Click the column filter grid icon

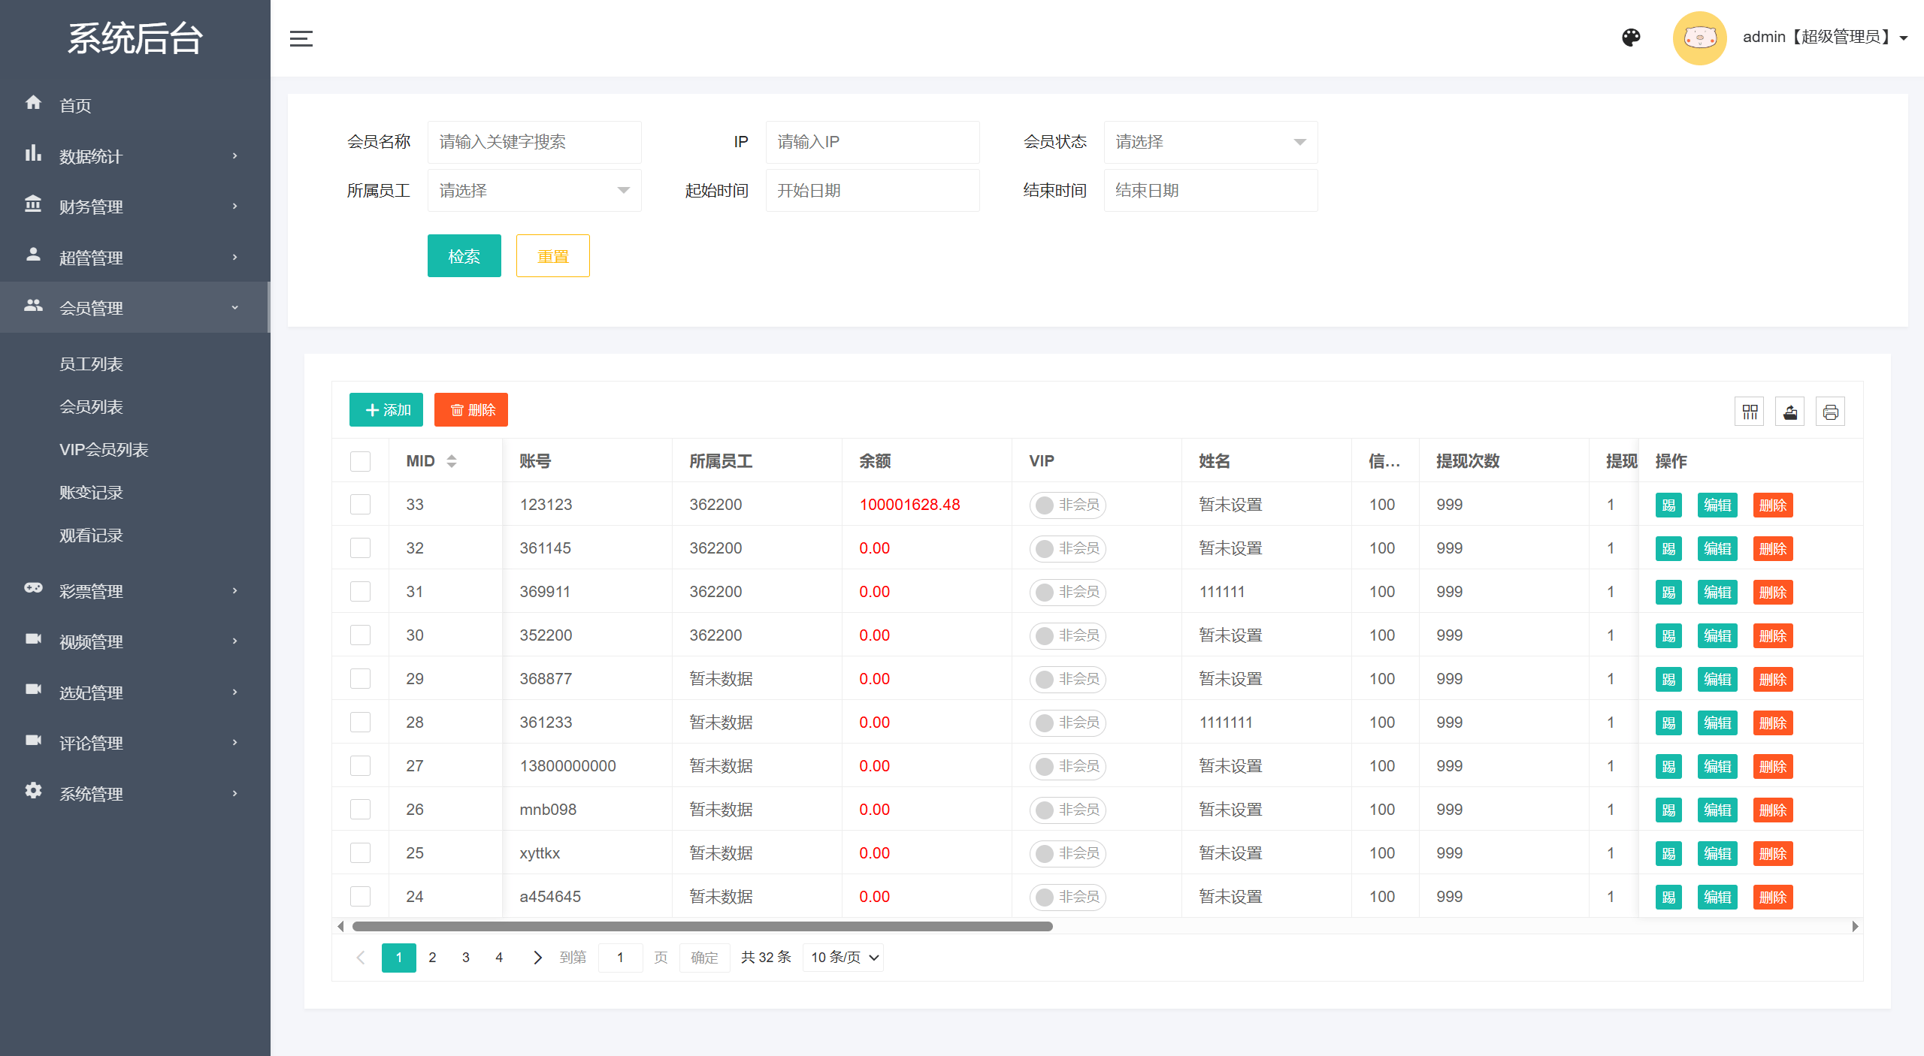coord(1750,412)
